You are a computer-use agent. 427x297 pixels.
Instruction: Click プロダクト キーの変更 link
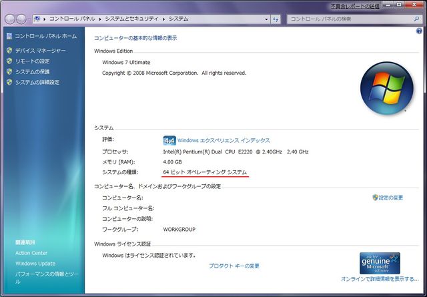tap(234, 266)
